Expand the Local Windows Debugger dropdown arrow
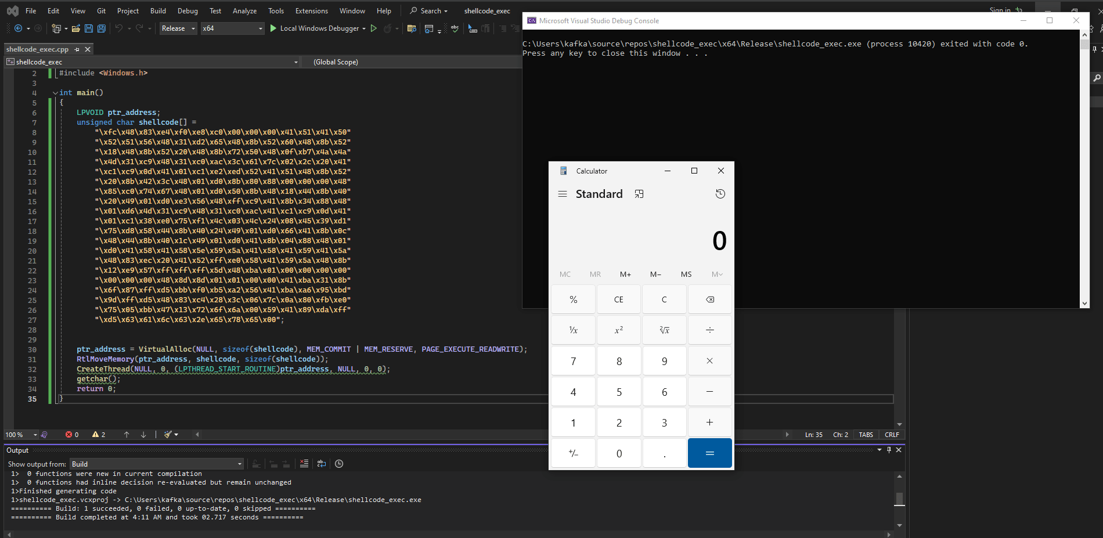This screenshot has width=1103, height=538. [364, 28]
